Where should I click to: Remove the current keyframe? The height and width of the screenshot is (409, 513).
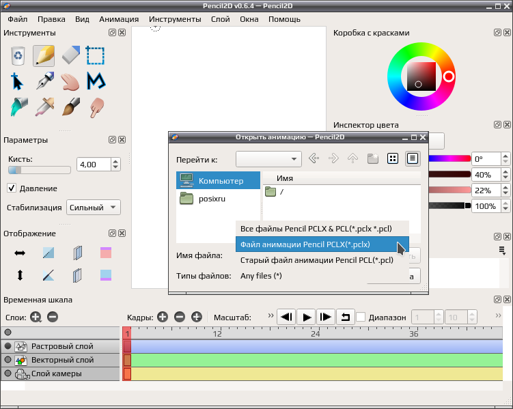coord(180,317)
